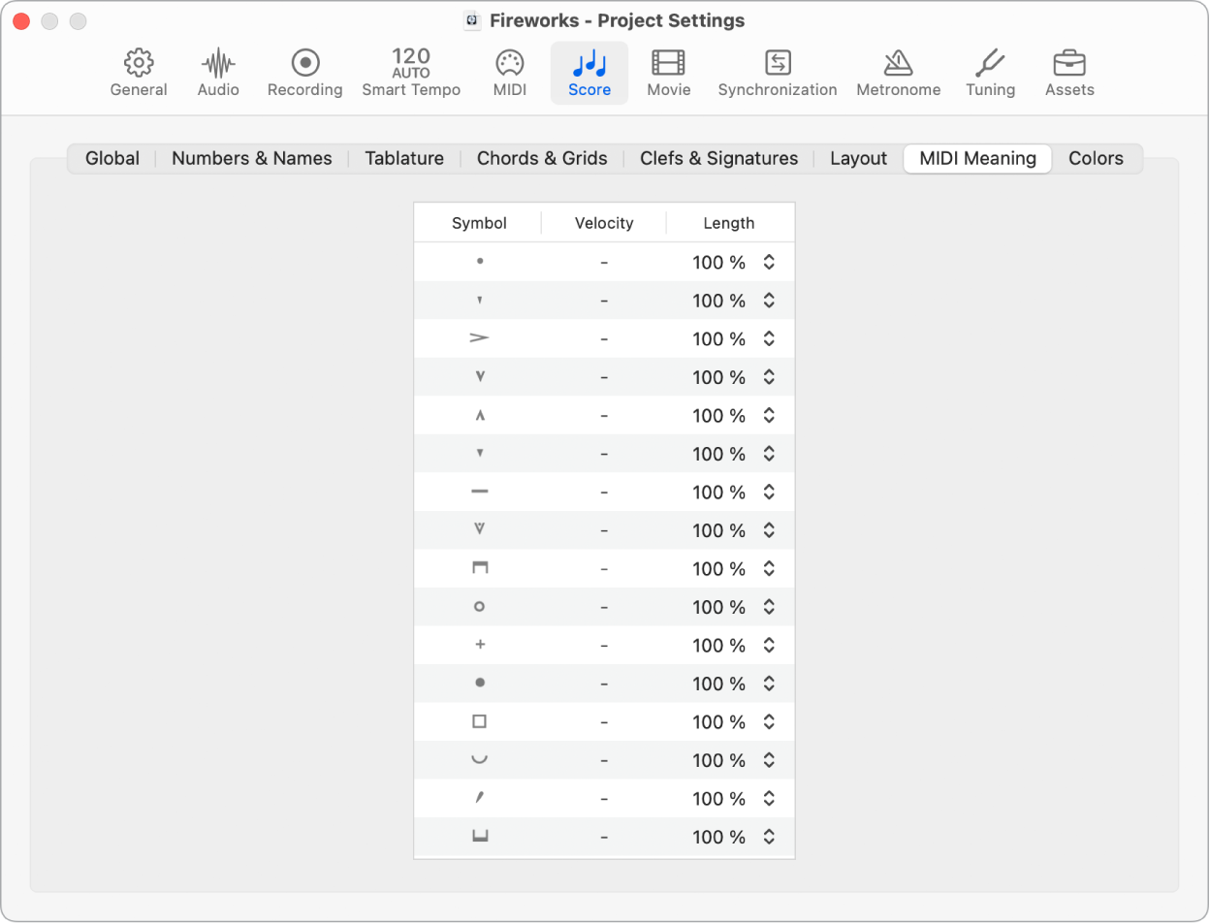Increase length for the staccato dot symbol
The width and height of the screenshot is (1210, 923).
click(x=769, y=257)
